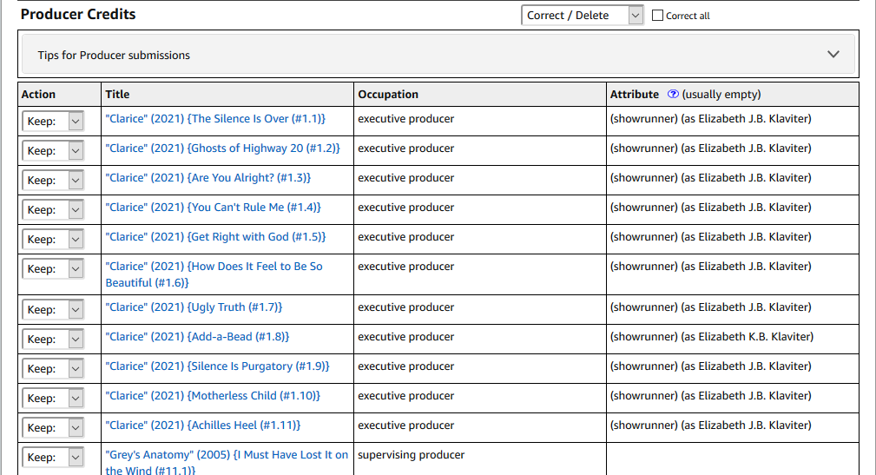Click the Attribute help question mark icon
Image resolution: width=876 pixels, height=475 pixels.
click(673, 94)
